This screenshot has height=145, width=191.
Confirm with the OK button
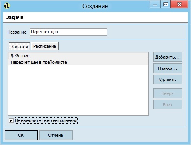(21, 135)
